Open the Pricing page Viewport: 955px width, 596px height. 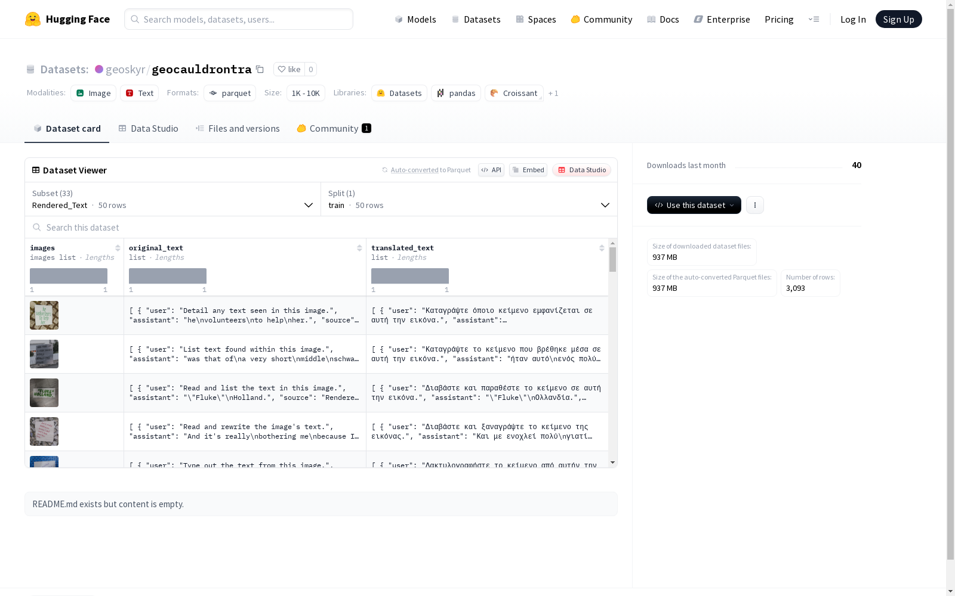[x=779, y=19]
